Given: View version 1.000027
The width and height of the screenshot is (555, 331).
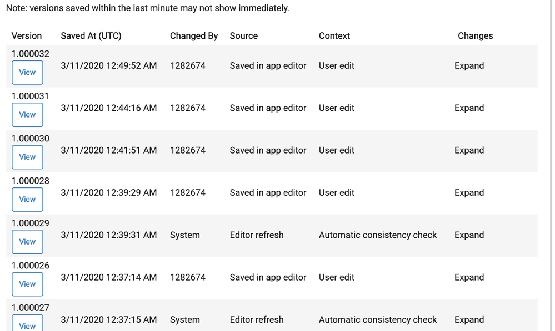Looking at the screenshot, I should pos(27,323).
